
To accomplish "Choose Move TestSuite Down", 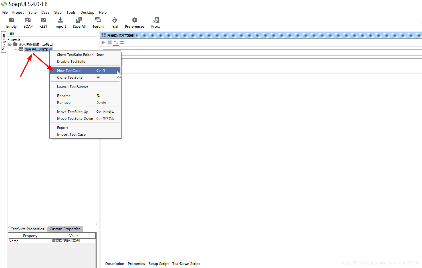I will pyautogui.click(x=85, y=118).
